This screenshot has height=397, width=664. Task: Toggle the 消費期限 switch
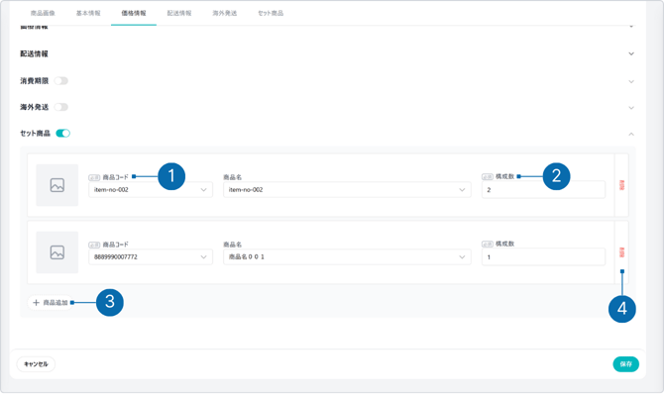click(61, 81)
